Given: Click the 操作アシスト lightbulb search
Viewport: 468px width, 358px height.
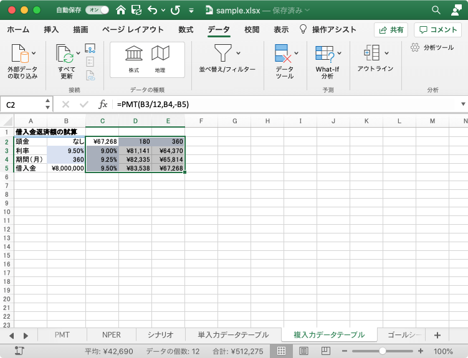Looking at the screenshot, I should pyautogui.click(x=328, y=29).
